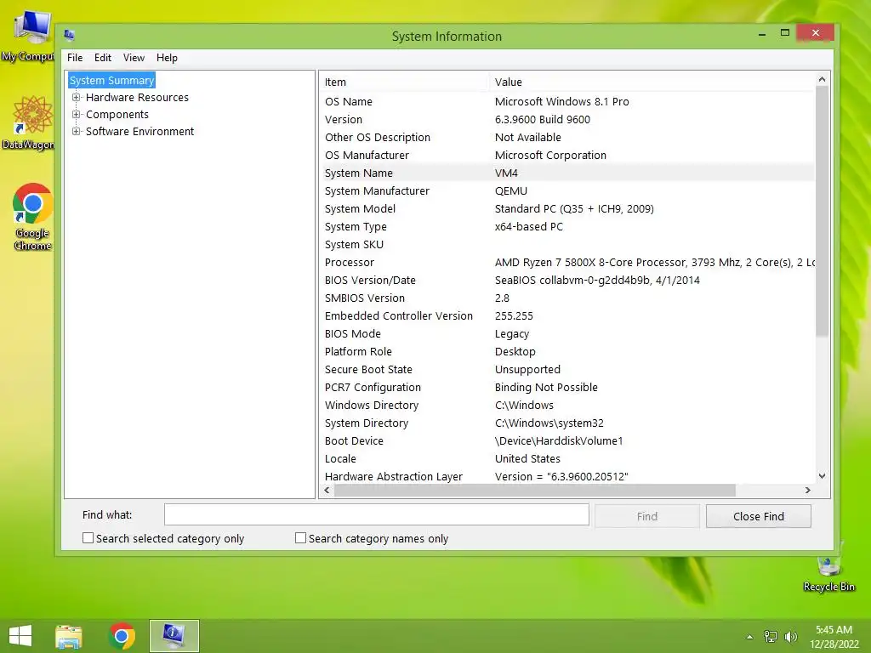Enable Search category names only checkbox
Viewport: 871px width, 653px height.
click(x=300, y=538)
